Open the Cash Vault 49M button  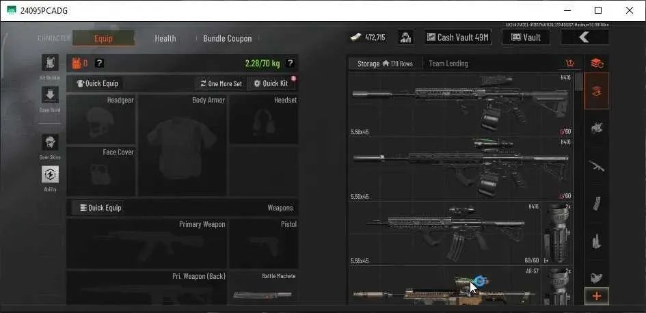(x=458, y=38)
